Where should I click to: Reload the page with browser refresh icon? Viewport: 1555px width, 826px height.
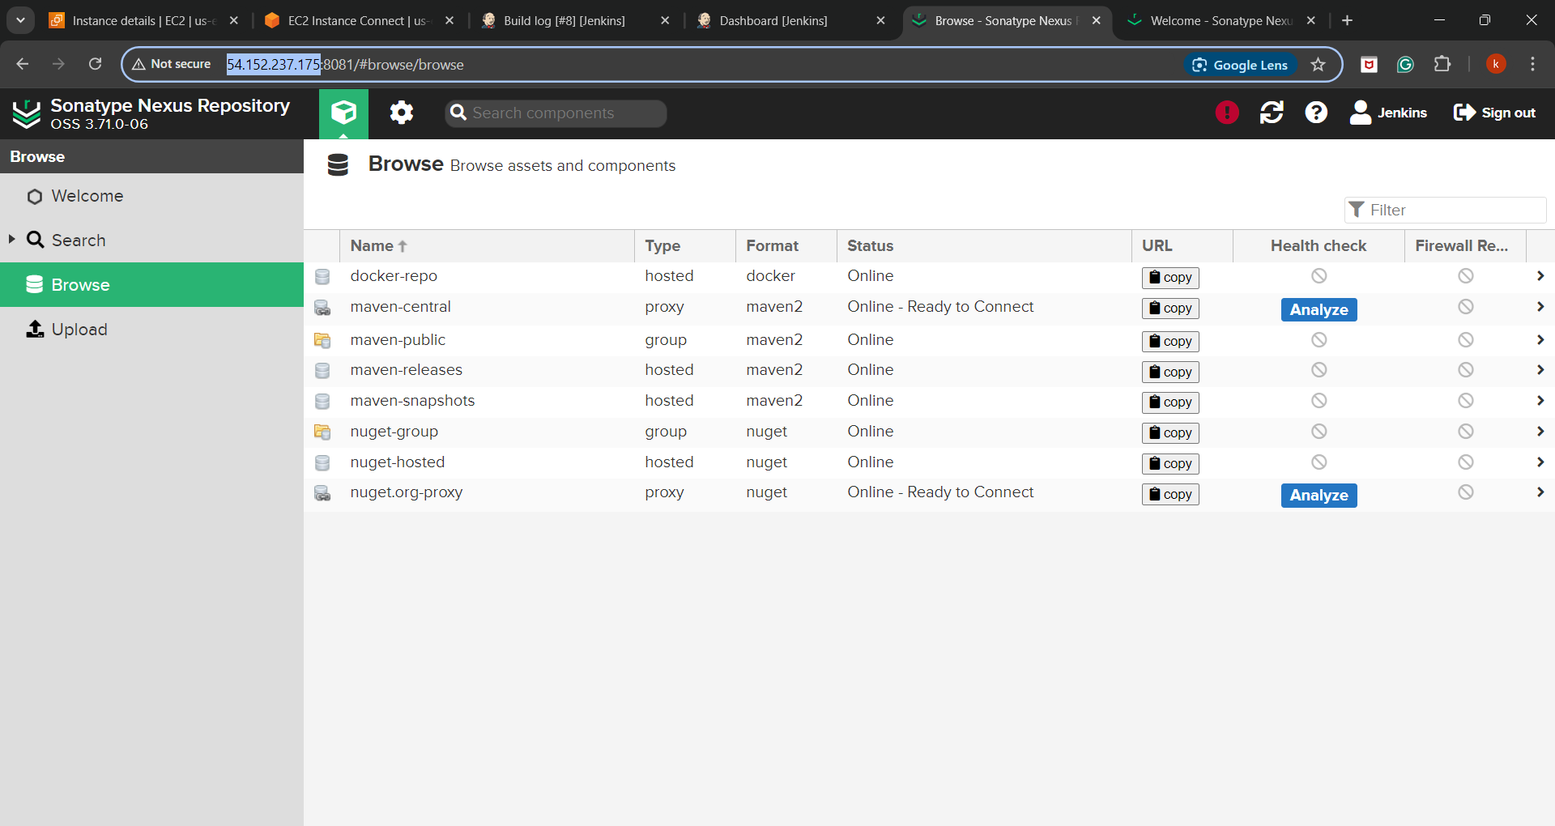point(96,64)
